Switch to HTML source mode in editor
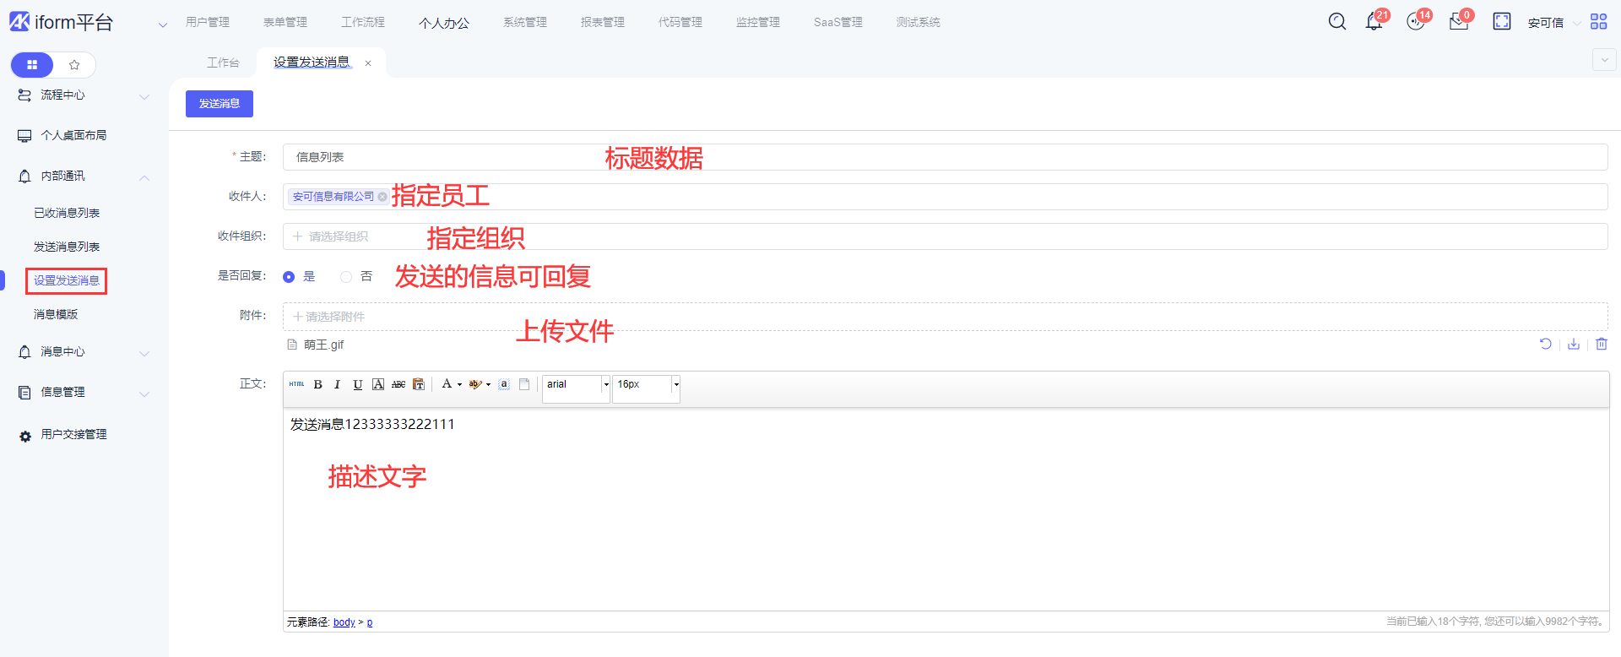This screenshot has height=657, width=1621. 296,385
